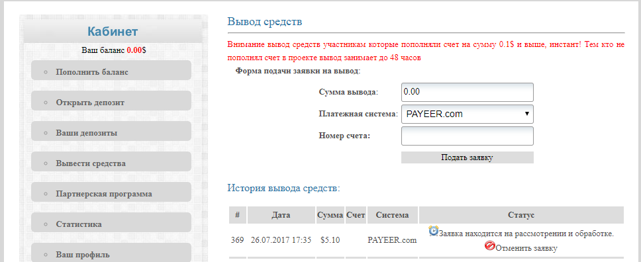Click the Сумма column header
Screen dimensions: 641x262
coord(330,215)
